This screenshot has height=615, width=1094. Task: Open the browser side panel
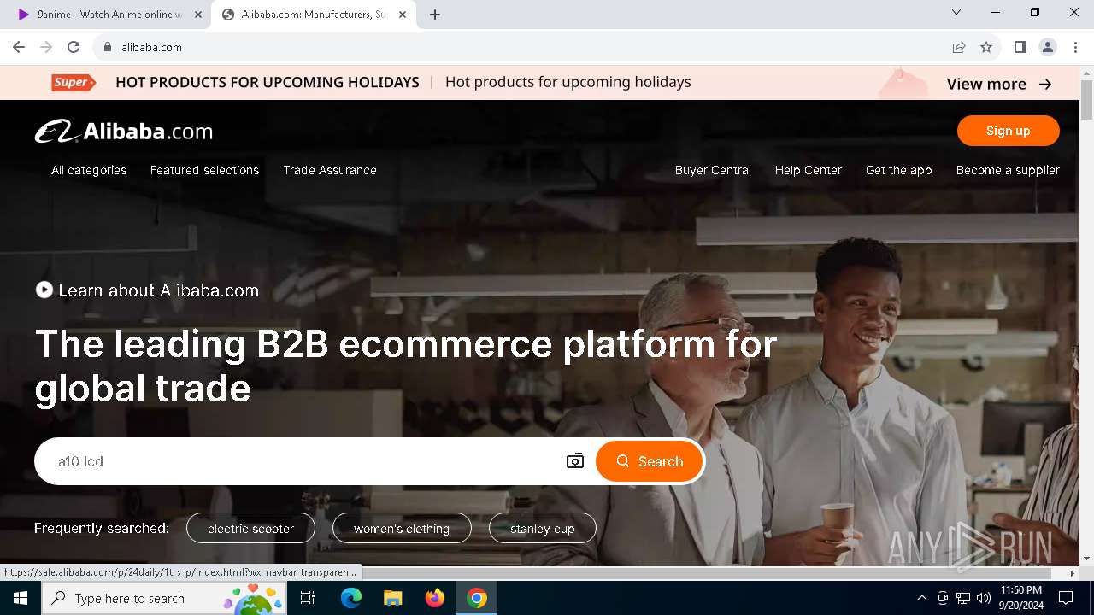(1020, 47)
